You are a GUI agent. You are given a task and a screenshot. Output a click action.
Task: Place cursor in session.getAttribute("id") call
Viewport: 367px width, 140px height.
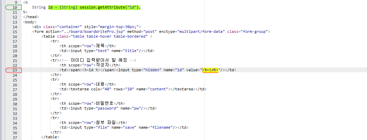[x=109, y=7]
